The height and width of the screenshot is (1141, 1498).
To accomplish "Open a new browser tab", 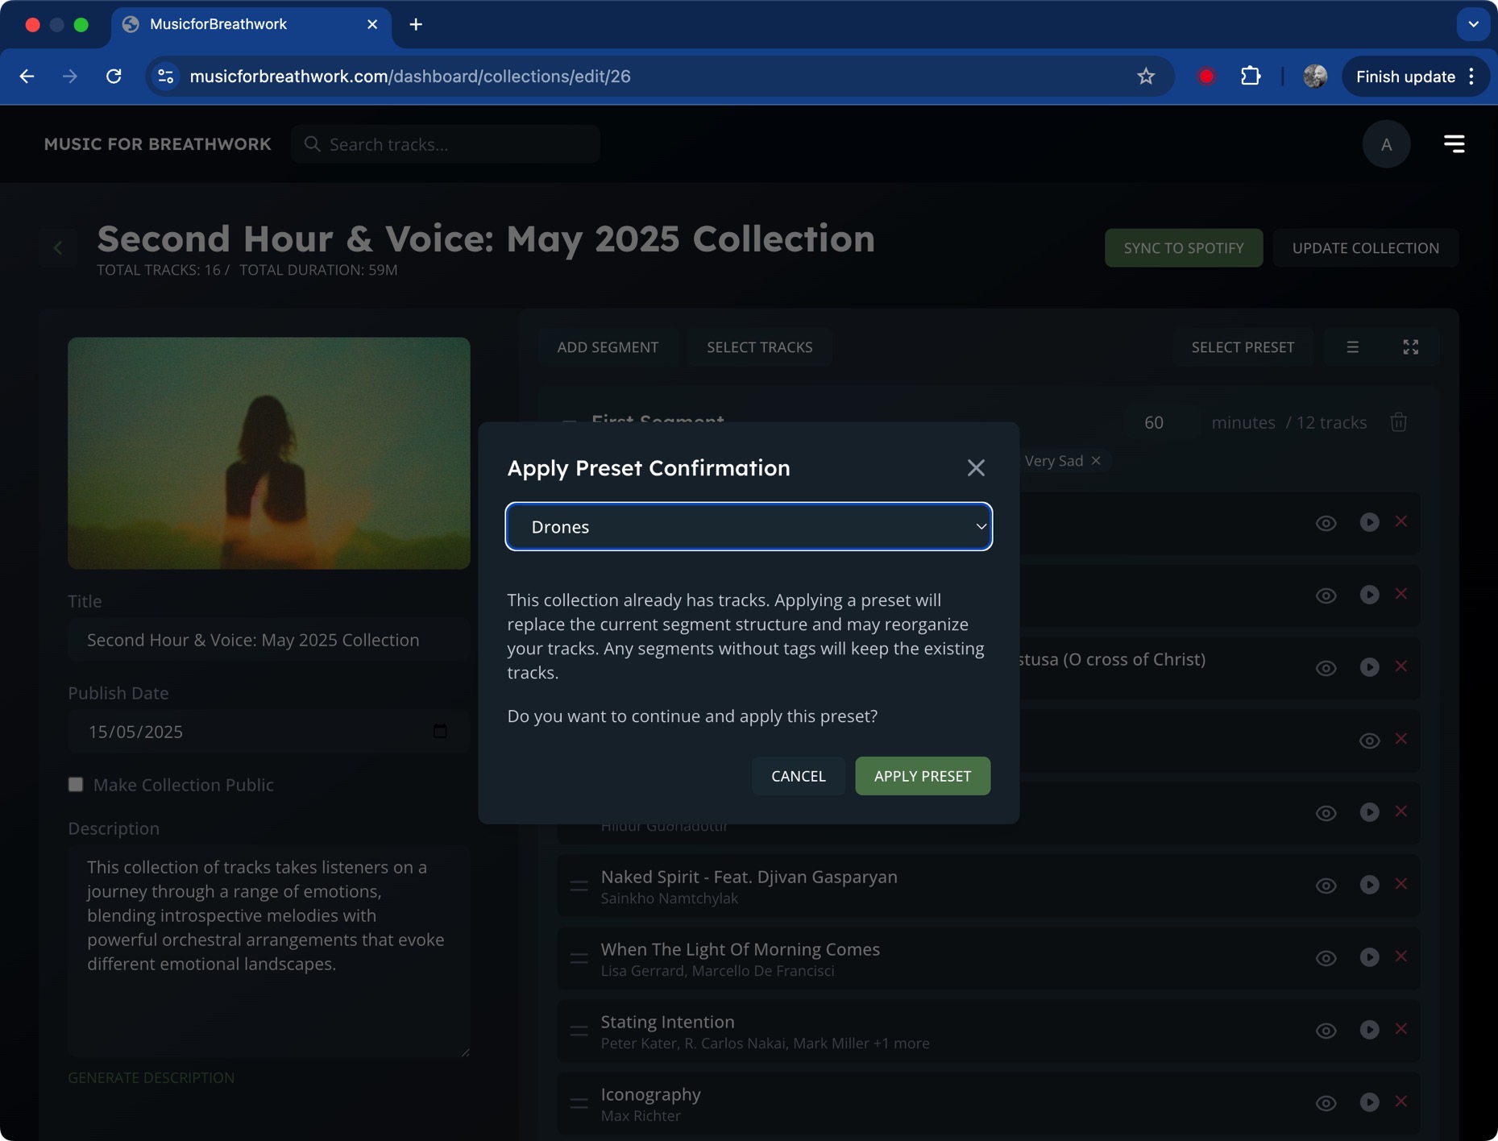I will click(x=416, y=24).
